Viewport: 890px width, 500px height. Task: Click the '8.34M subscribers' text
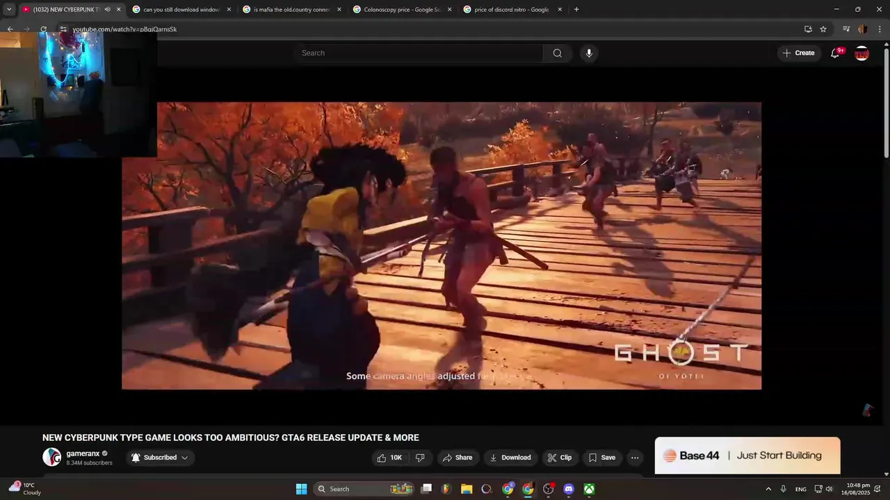[89, 463]
